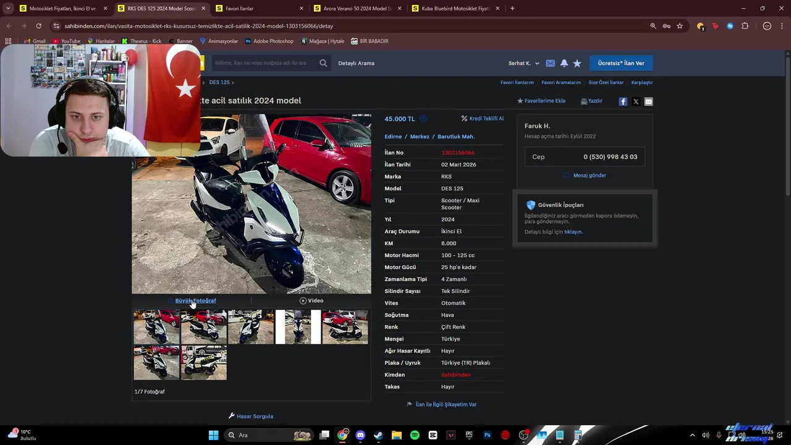Click the Chrome menu three dots
This screenshot has width=791, height=445.
click(x=782, y=26)
